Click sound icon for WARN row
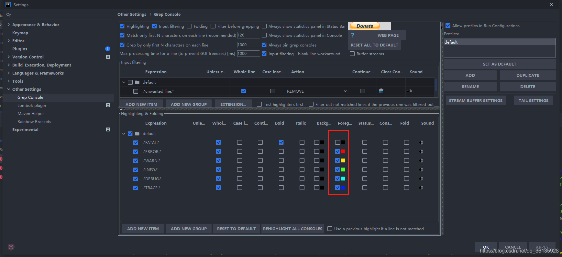The width and height of the screenshot is (562, 257). pyautogui.click(x=421, y=160)
